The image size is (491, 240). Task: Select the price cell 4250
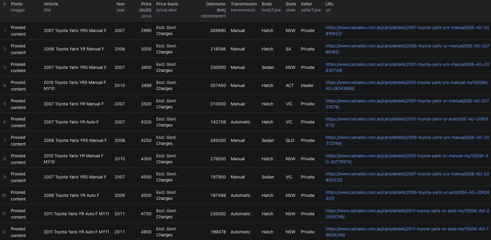pos(146,140)
